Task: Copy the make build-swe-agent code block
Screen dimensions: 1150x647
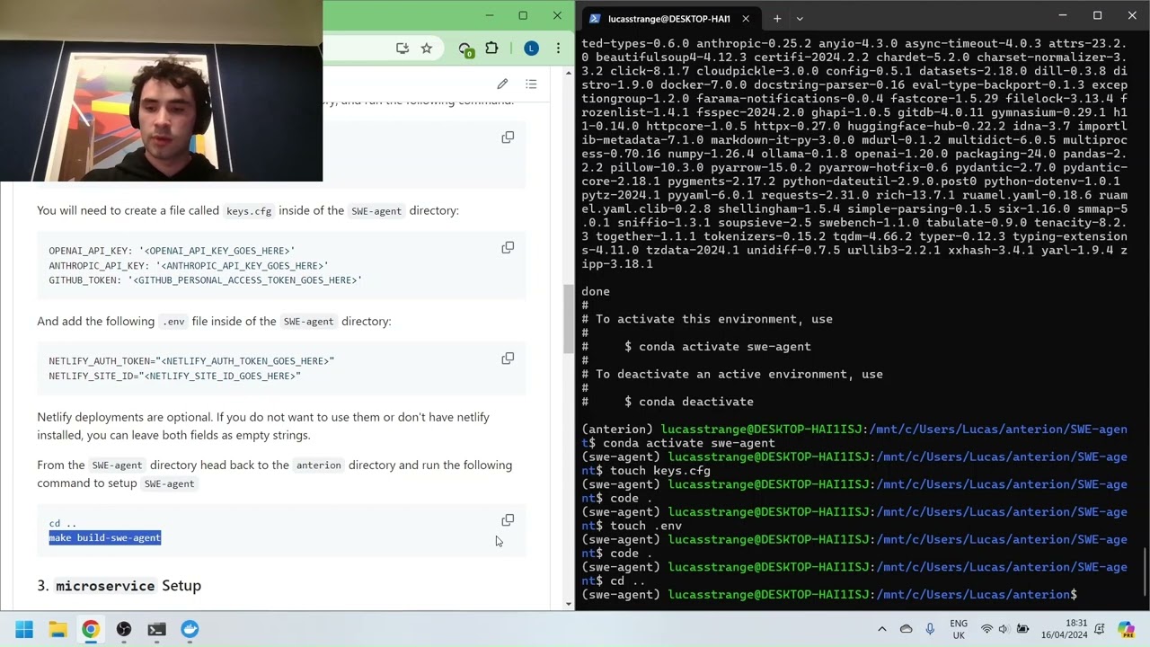Action: tap(508, 520)
